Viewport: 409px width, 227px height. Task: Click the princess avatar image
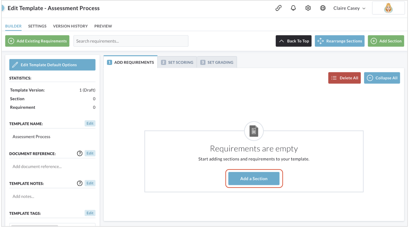click(x=388, y=8)
